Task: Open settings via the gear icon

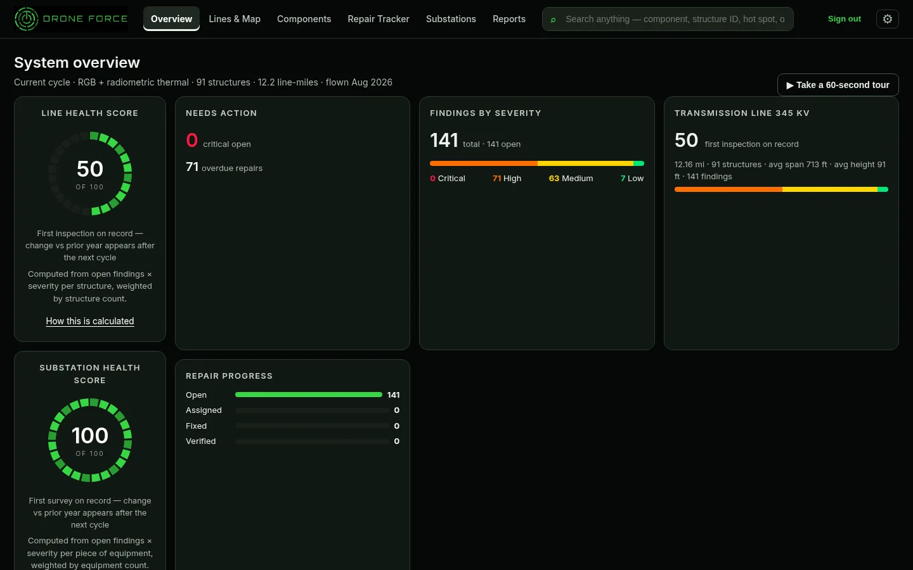Action: (888, 19)
